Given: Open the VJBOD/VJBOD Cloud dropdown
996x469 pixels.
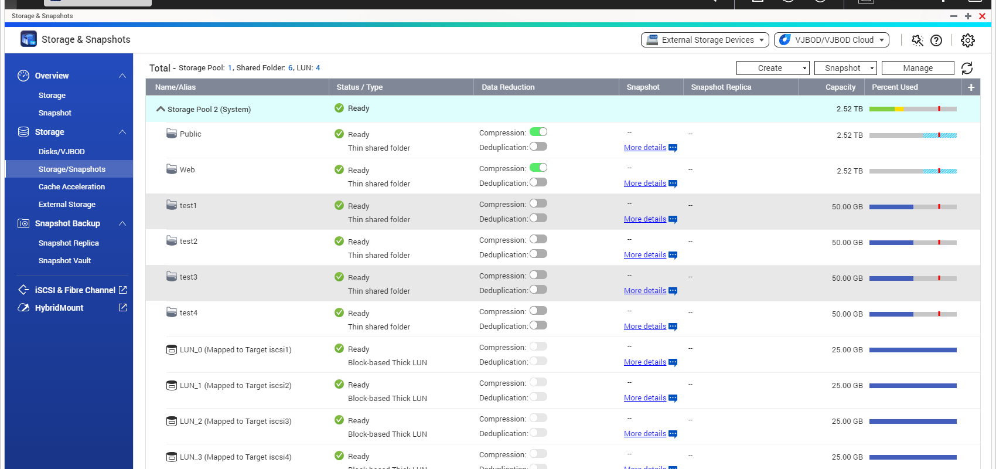Looking at the screenshot, I should 831,40.
